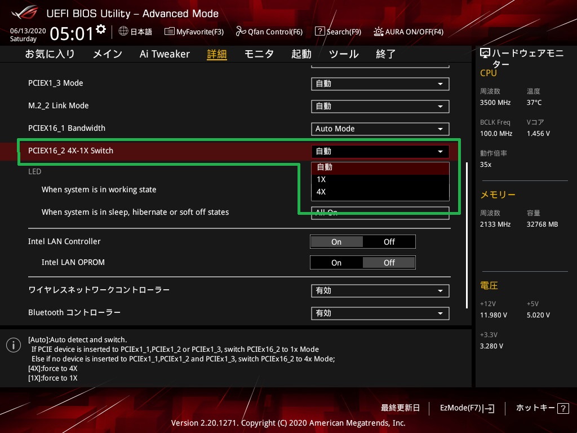Click CPU temperature 37°C value

(x=534, y=103)
